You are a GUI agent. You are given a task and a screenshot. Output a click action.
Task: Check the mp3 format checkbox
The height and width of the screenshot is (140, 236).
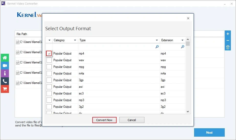coord(49,100)
